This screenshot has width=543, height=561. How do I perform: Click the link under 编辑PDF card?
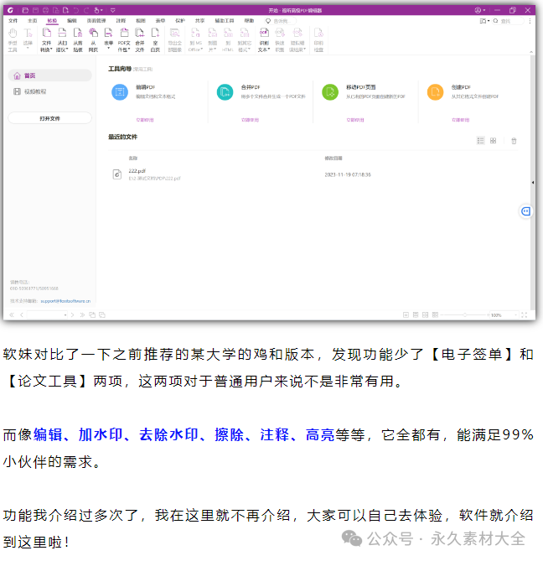click(145, 120)
